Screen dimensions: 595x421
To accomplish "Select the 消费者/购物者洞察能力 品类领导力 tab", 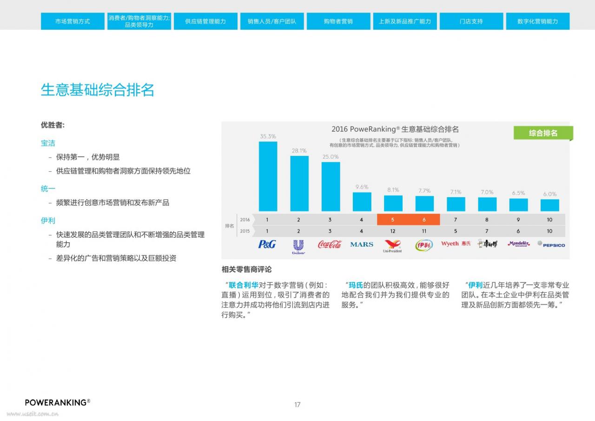I will [139, 21].
